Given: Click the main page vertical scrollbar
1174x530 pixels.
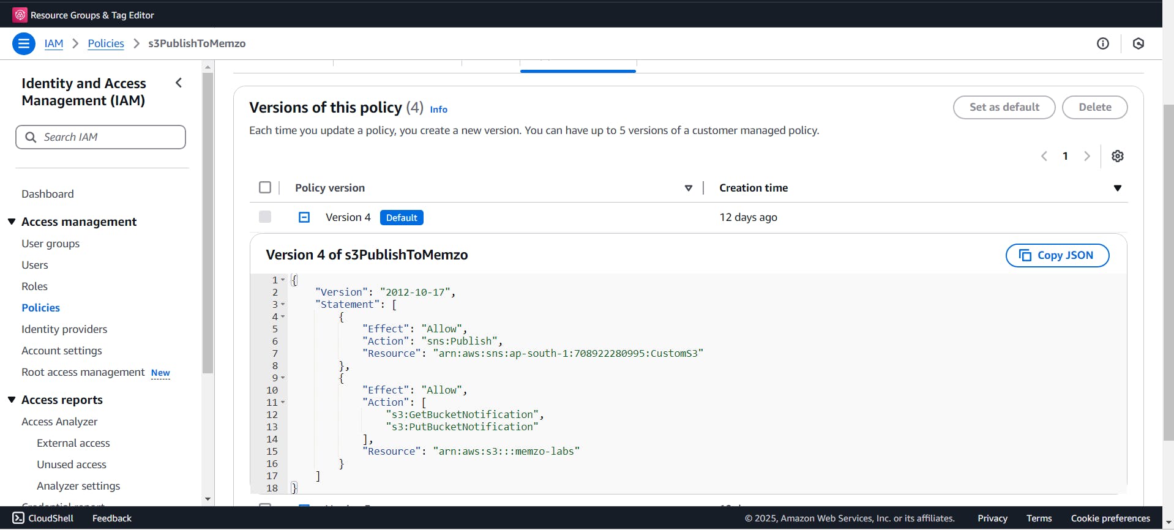Looking at the screenshot, I should point(1168,272).
